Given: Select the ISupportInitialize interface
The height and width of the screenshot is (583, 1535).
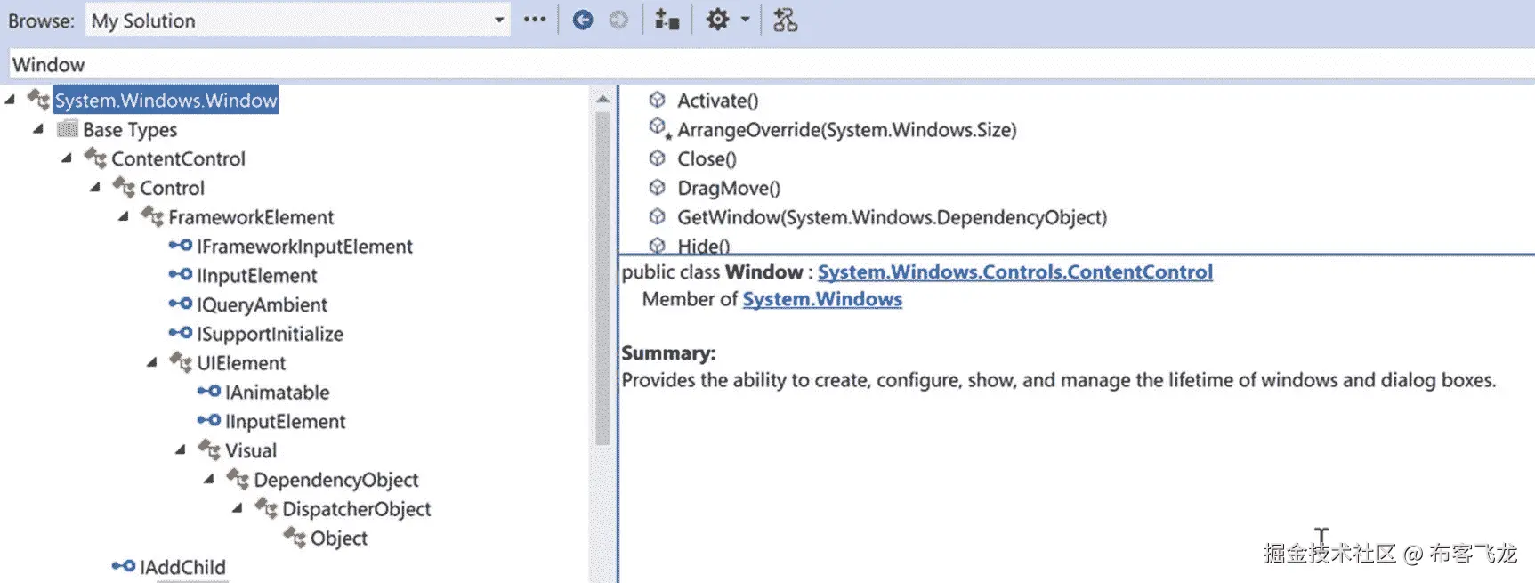Looking at the screenshot, I should [270, 335].
